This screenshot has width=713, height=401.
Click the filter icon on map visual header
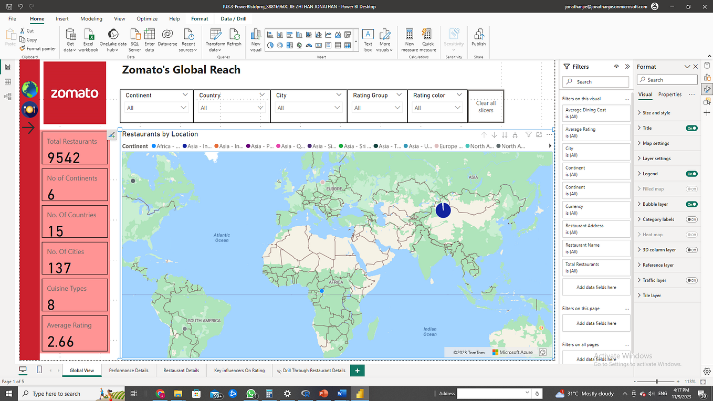pyautogui.click(x=529, y=135)
